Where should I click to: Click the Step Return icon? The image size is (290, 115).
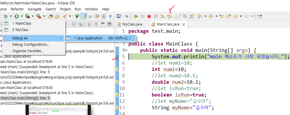pos(176,17)
